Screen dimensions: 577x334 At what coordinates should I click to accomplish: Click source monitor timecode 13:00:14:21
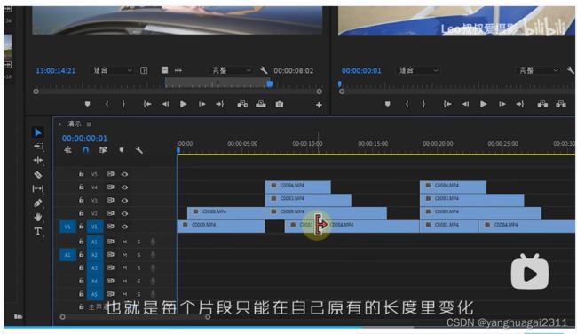tap(56, 70)
